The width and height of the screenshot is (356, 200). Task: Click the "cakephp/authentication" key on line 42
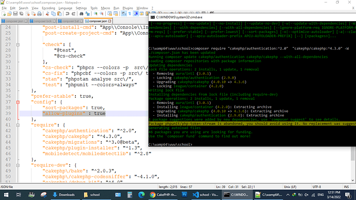(x=77, y=131)
